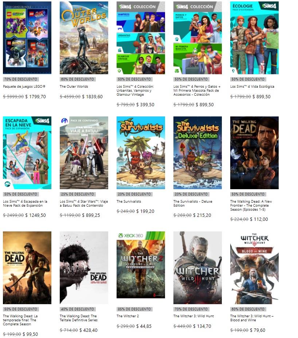Select the Star Wars Viaje a Batuu cover
Image resolution: width=298 pixels, height=338 pixels.
click(84, 152)
